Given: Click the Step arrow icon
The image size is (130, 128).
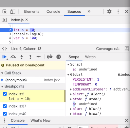Looking at the screenshot, I should pyautogui.click(x=39, y=57).
